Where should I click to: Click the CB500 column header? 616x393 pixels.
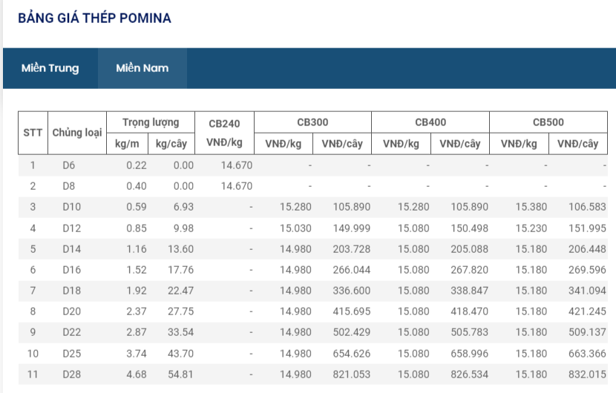(x=548, y=122)
